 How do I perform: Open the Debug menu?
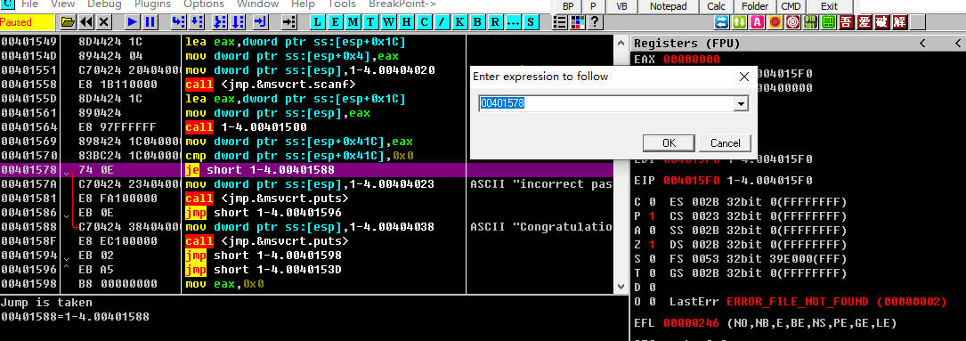click(x=104, y=4)
